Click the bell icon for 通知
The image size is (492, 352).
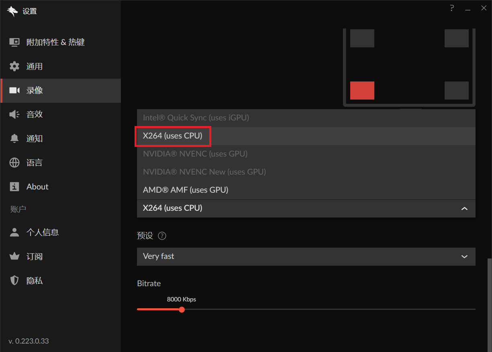pos(14,138)
